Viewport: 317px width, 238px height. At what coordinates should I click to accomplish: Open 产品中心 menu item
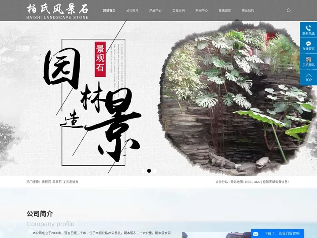click(155, 11)
